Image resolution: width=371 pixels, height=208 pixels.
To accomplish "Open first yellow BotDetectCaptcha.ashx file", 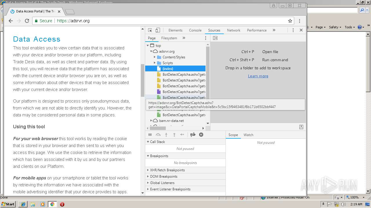I will [x=175, y=74].
